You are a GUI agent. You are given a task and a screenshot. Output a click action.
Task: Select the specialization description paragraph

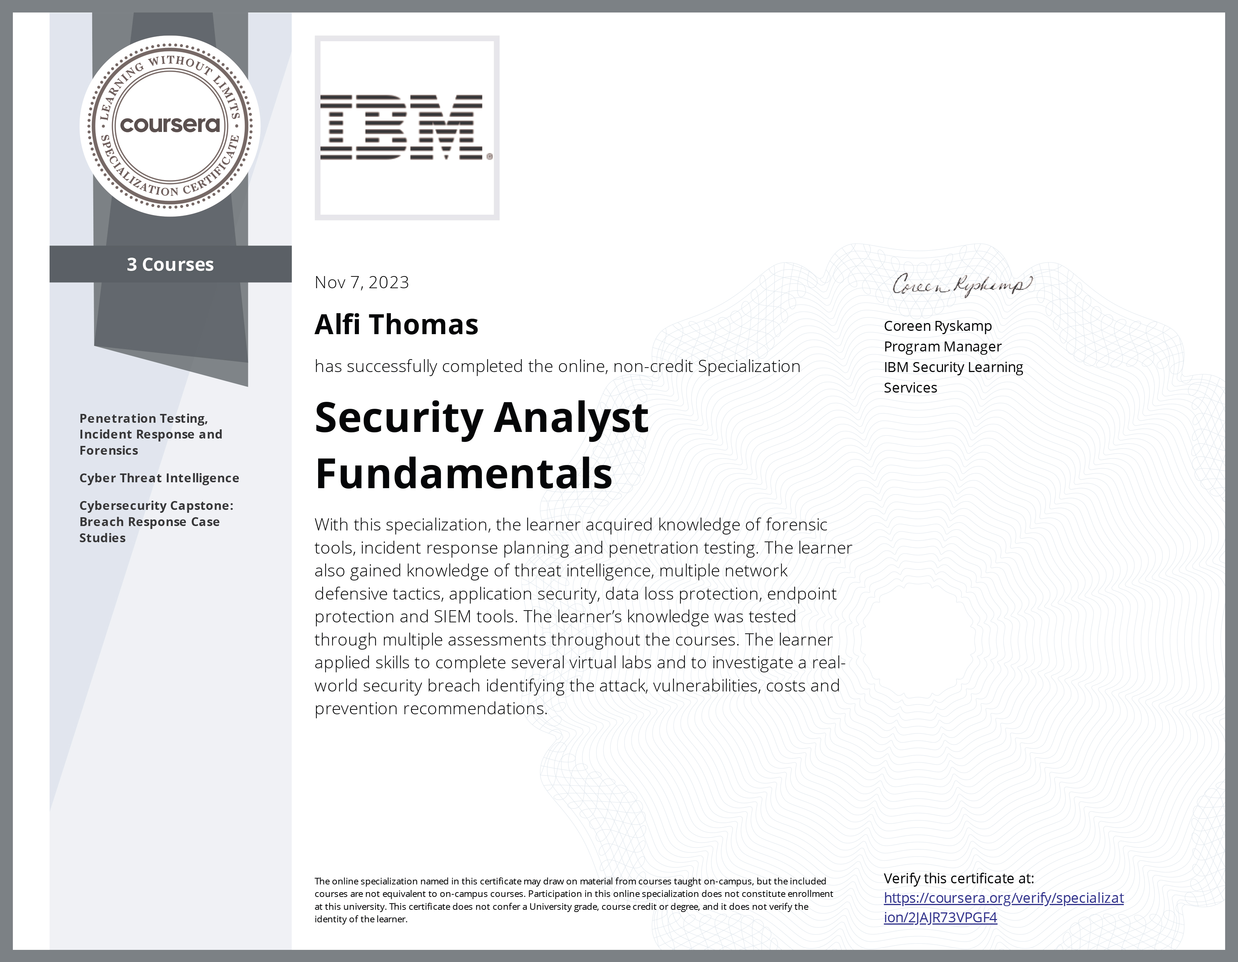point(583,616)
